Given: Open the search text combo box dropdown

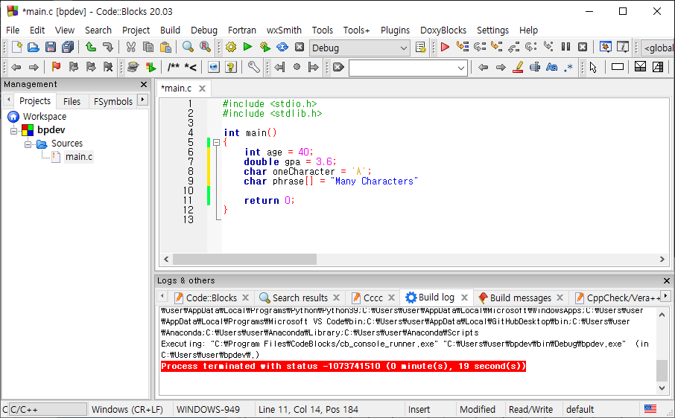Looking at the screenshot, I should pos(461,68).
